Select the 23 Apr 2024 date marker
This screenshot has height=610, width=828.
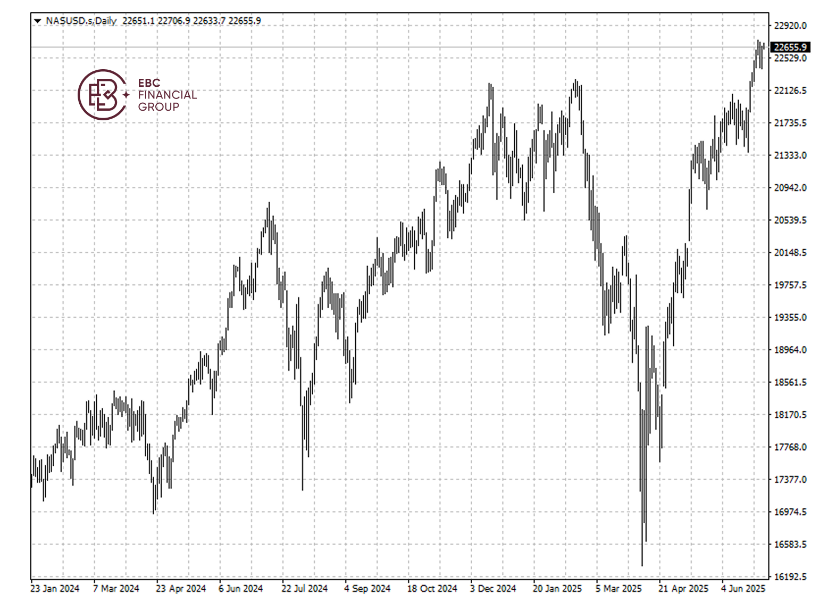tap(181, 588)
